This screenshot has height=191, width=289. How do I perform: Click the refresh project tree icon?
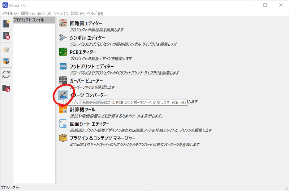click(x=6, y=75)
